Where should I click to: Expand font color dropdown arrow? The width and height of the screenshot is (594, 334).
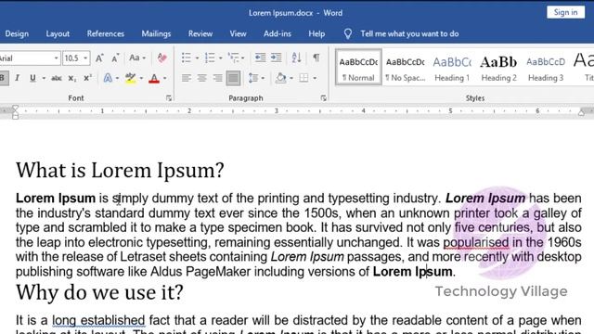[165, 78]
